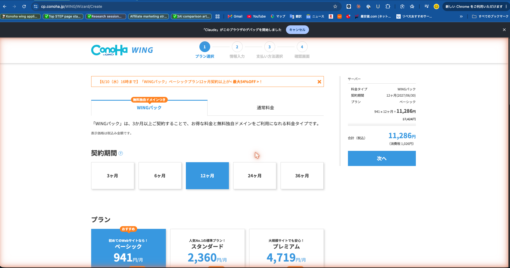
Task: Open the YouTube bookmark
Action: pyautogui.click(x=256, y=16)
